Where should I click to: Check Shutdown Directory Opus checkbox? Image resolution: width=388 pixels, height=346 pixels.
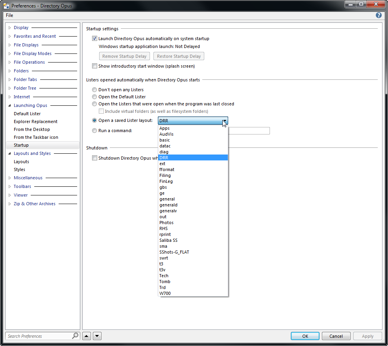pos(94,158)
